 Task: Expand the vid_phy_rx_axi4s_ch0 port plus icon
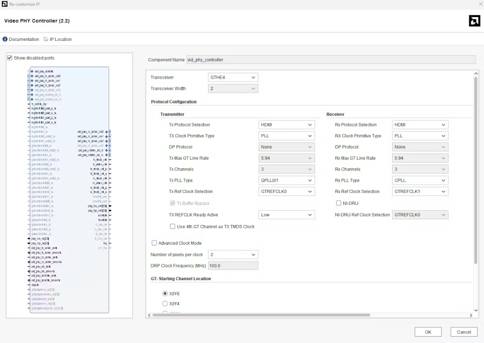pyautogui.click(x=106, y=132)
